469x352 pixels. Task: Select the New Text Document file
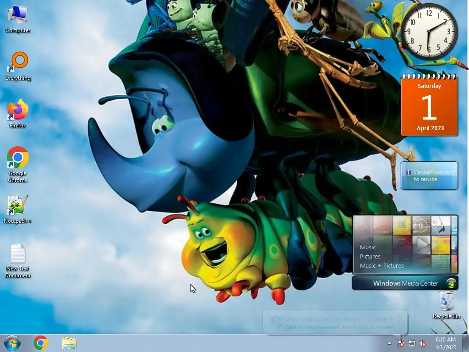[x=18, y=261]
